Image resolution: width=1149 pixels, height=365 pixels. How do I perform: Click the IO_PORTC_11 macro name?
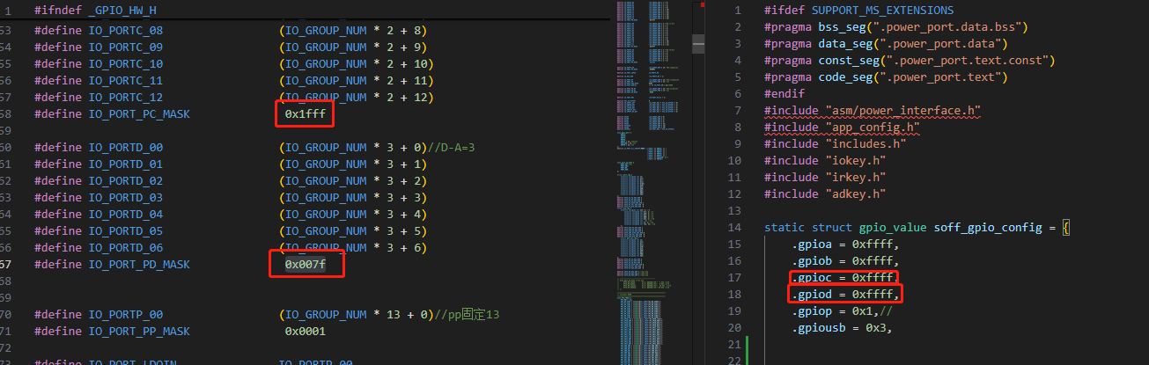tap(126, 81)
